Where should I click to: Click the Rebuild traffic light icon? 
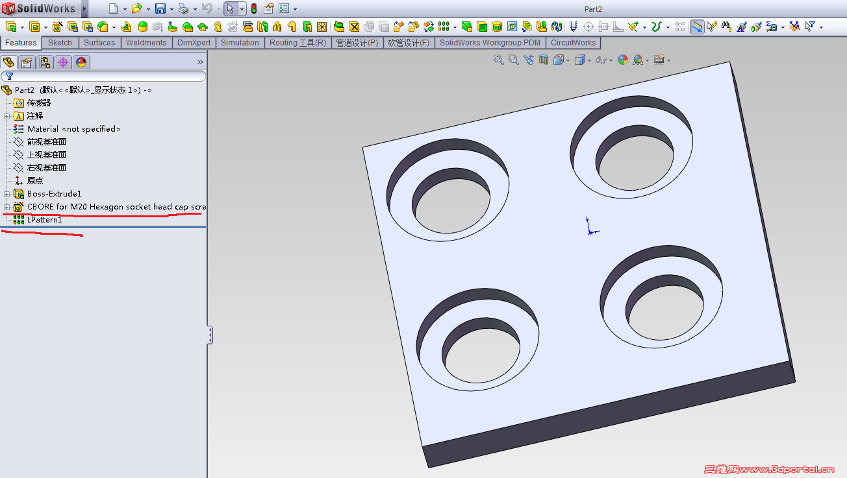click(253, 8)
